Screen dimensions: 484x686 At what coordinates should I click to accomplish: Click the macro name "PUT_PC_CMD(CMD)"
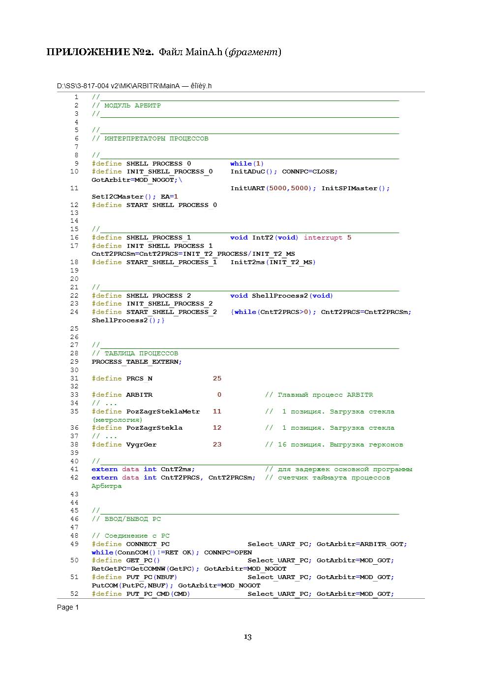click(x=158, y=594)
